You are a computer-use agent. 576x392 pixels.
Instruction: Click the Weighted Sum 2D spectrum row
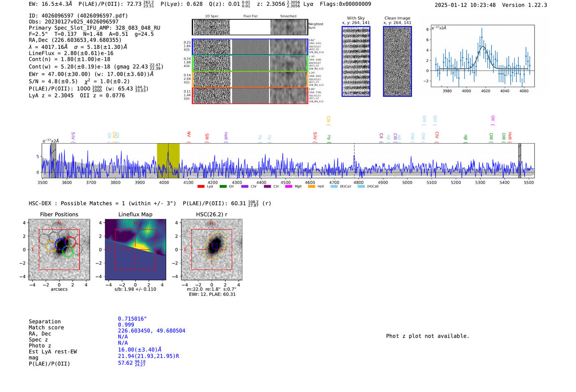[x=250, y=27]
